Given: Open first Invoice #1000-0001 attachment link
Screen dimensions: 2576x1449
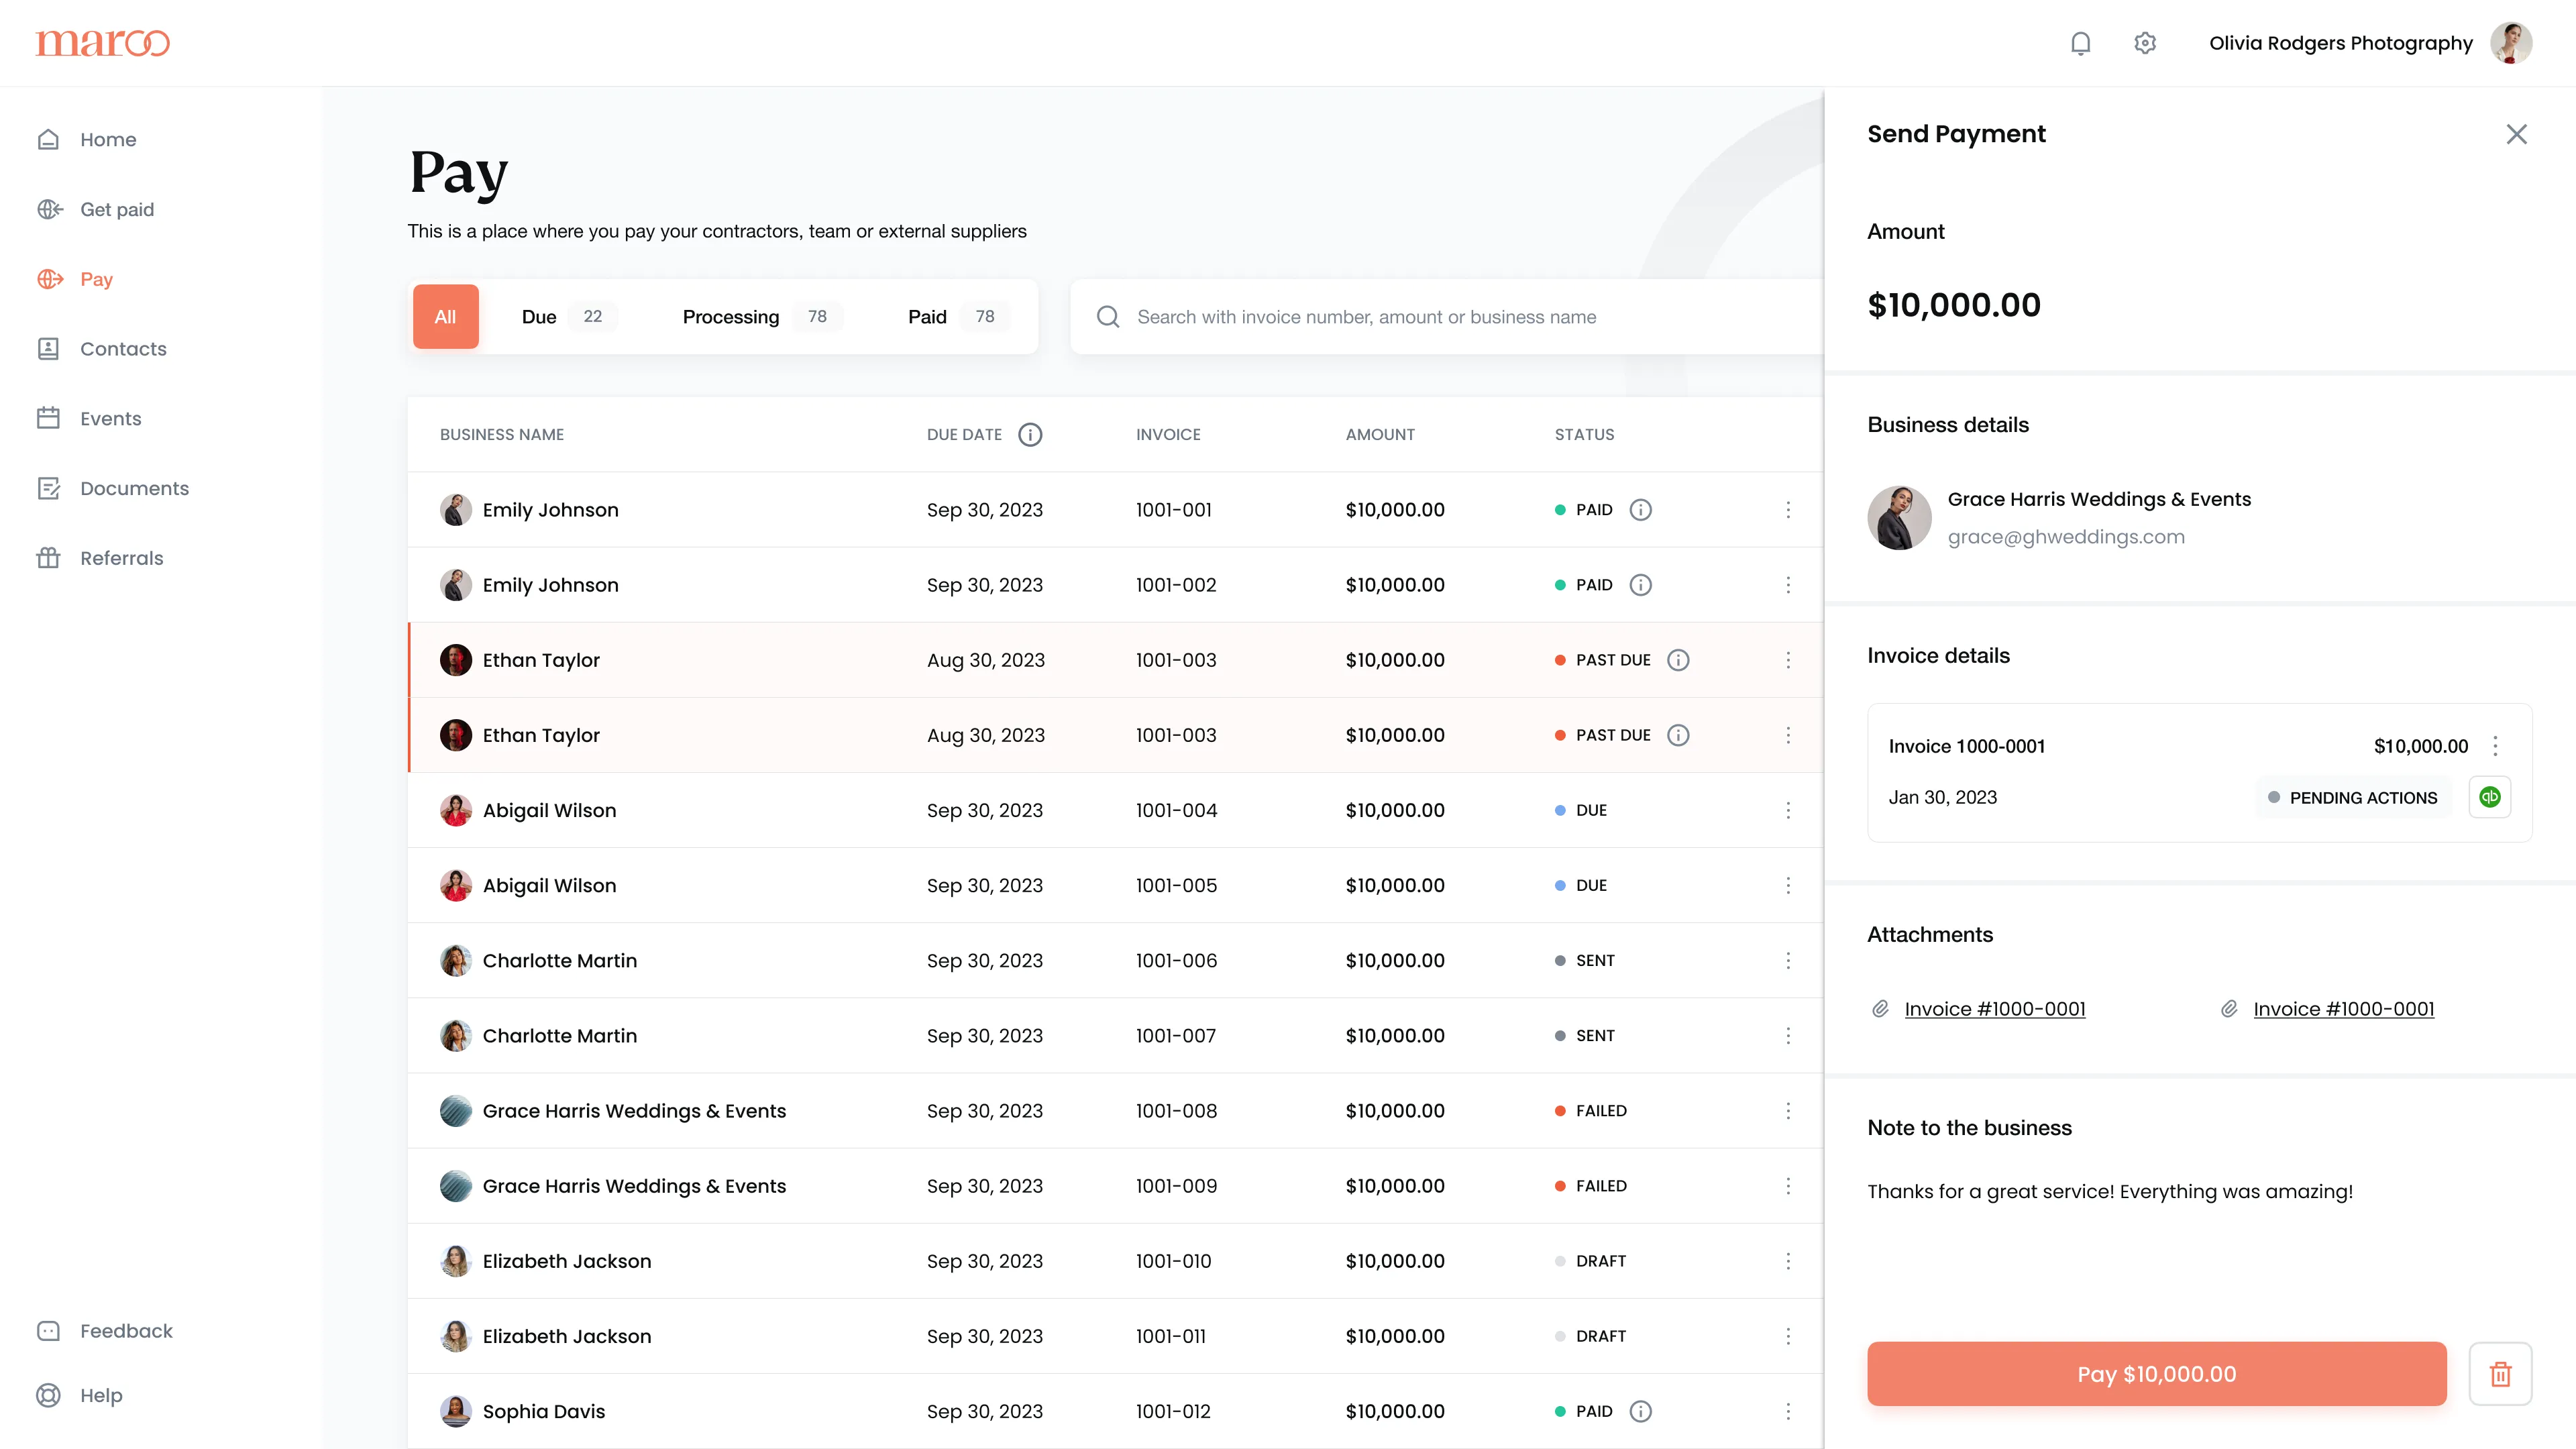Looking at the screenshot, I should [1994, 1009].
